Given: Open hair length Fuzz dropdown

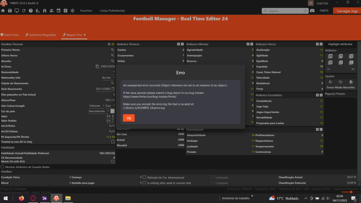Looking at the screenshot, I should [110, 106].
